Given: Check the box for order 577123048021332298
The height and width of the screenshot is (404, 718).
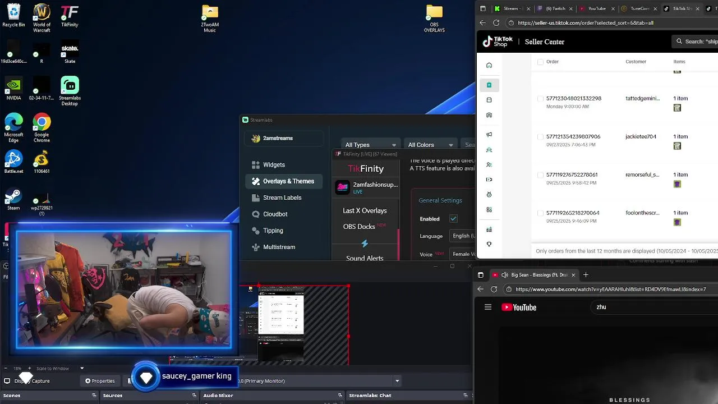Looking at the screenshot, I should 541,99.
